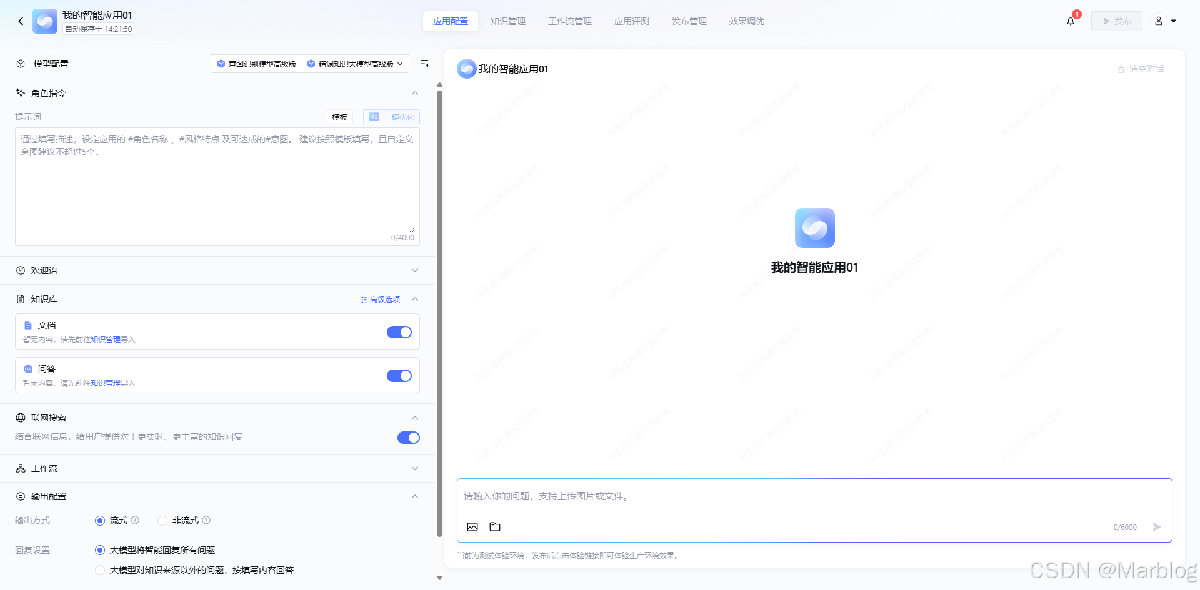Click the welcome message icon
The width and height of the screenshot is (1200, 590).
(x=21, y=270)
